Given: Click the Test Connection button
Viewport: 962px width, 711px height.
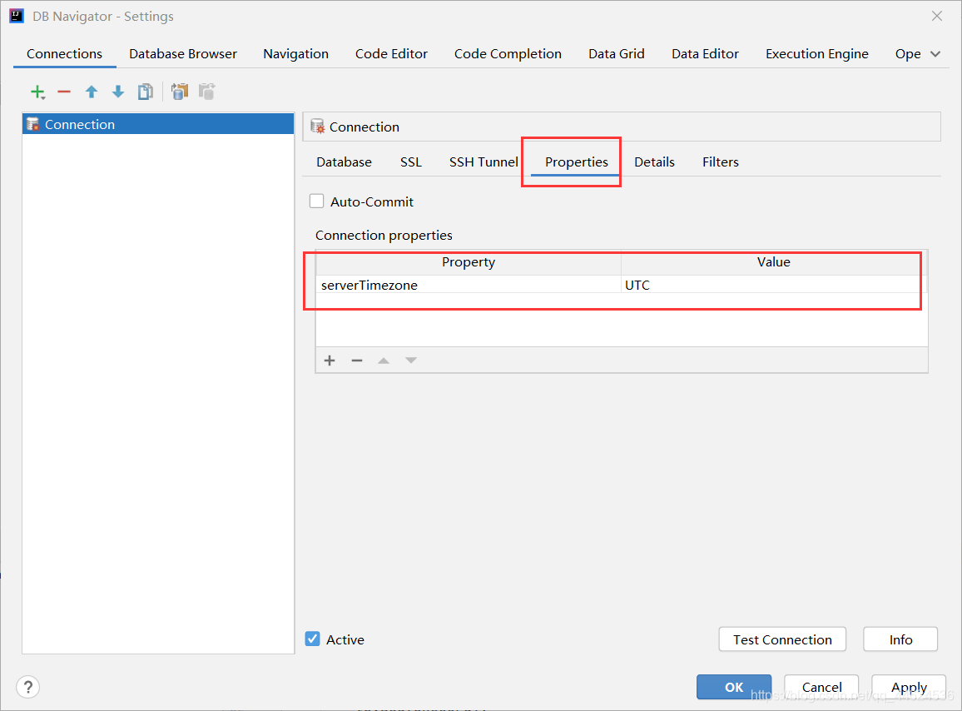Looking at the screenshot, I should pyautogui.click(x=782, y=639).
